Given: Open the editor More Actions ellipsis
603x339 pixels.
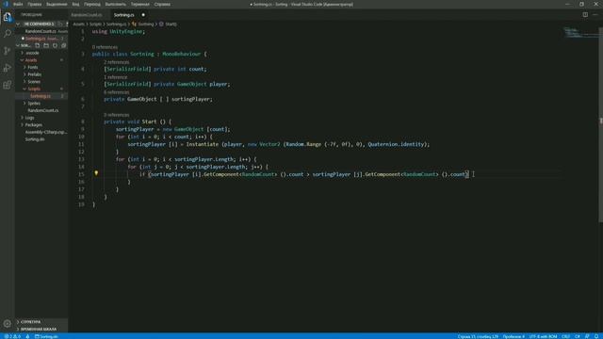Looking at the screenshot, I should 595,15.
